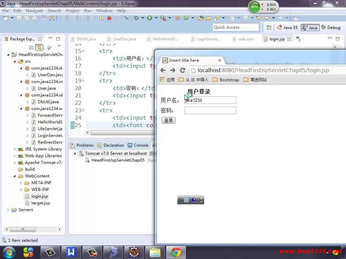
Task: Reload the page in Chrome browser
Action: pos(182,70)
